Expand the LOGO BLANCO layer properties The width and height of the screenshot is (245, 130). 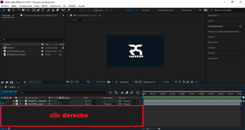[14, 104]
